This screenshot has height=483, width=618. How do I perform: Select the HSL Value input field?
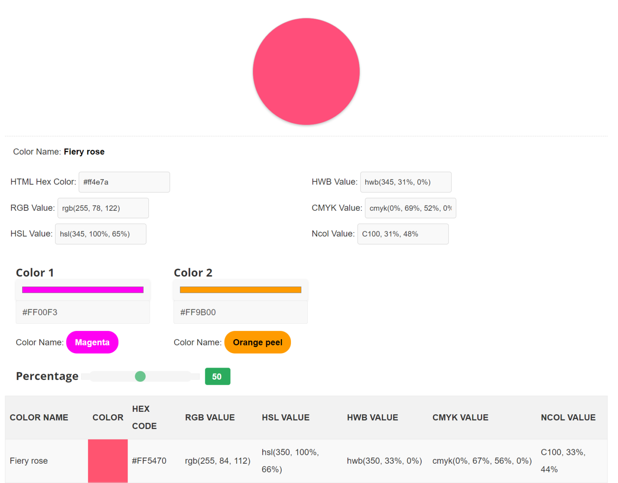coord(101,234)
